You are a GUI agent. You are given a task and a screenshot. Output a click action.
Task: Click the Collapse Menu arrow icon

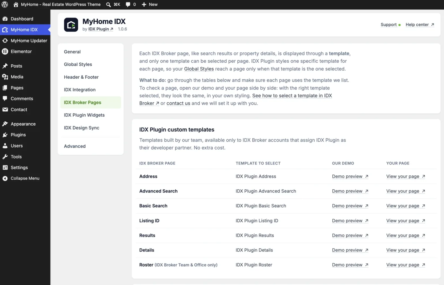pyautogui.click(x=5, y=178)
